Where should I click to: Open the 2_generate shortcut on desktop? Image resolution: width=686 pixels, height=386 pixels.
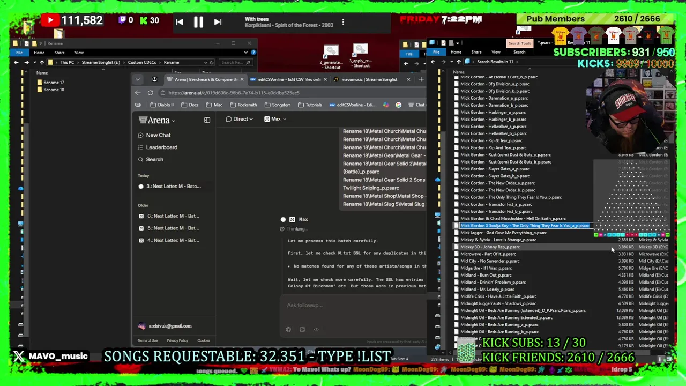click(x=331, y=57)
